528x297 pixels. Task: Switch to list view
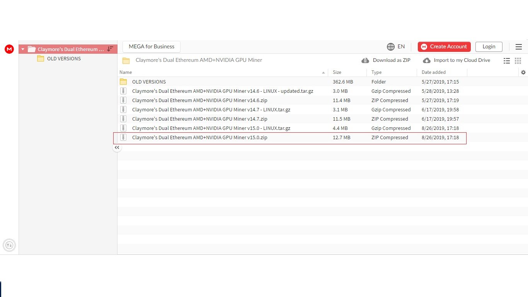(507, 61)
